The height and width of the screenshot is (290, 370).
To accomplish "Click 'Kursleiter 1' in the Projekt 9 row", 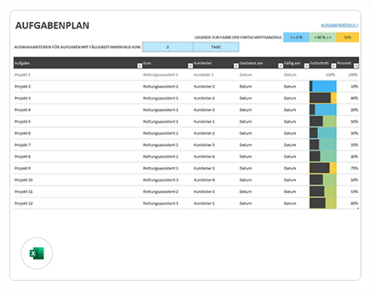I will click(x=204, y=168).
